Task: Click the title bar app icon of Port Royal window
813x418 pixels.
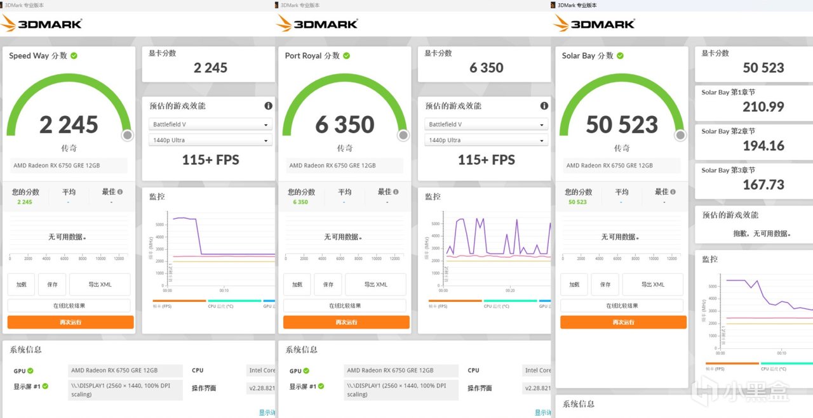Action: pyautogui.click(x=276, y=5)
